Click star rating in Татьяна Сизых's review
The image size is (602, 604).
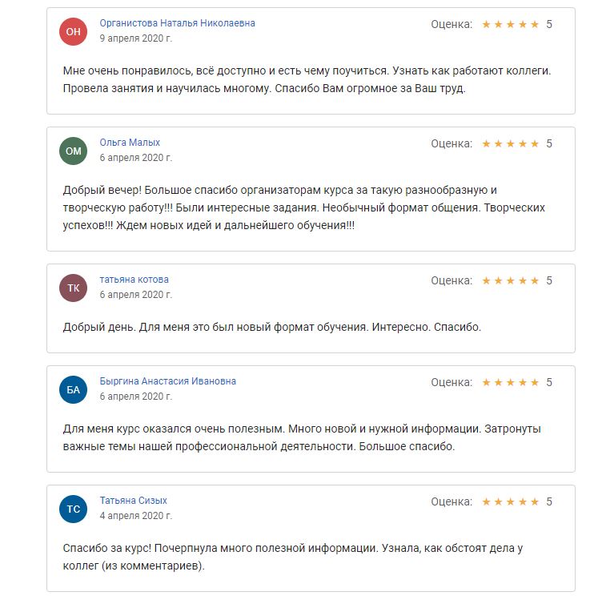click(x=511, y=501)
